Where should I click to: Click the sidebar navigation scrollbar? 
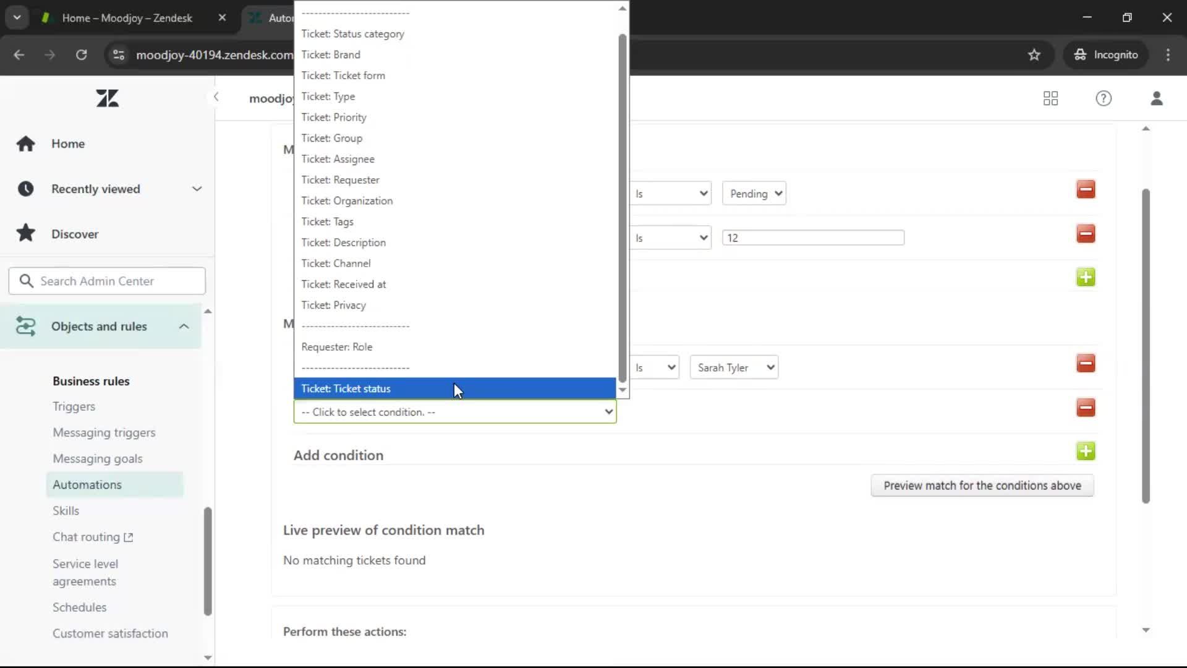(x=208, y=561)
